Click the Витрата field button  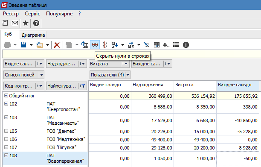105,64
